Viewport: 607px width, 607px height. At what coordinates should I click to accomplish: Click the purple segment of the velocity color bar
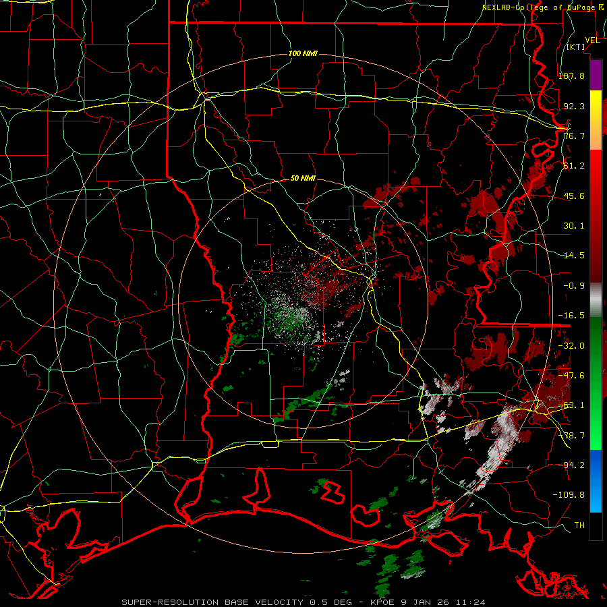596,75
